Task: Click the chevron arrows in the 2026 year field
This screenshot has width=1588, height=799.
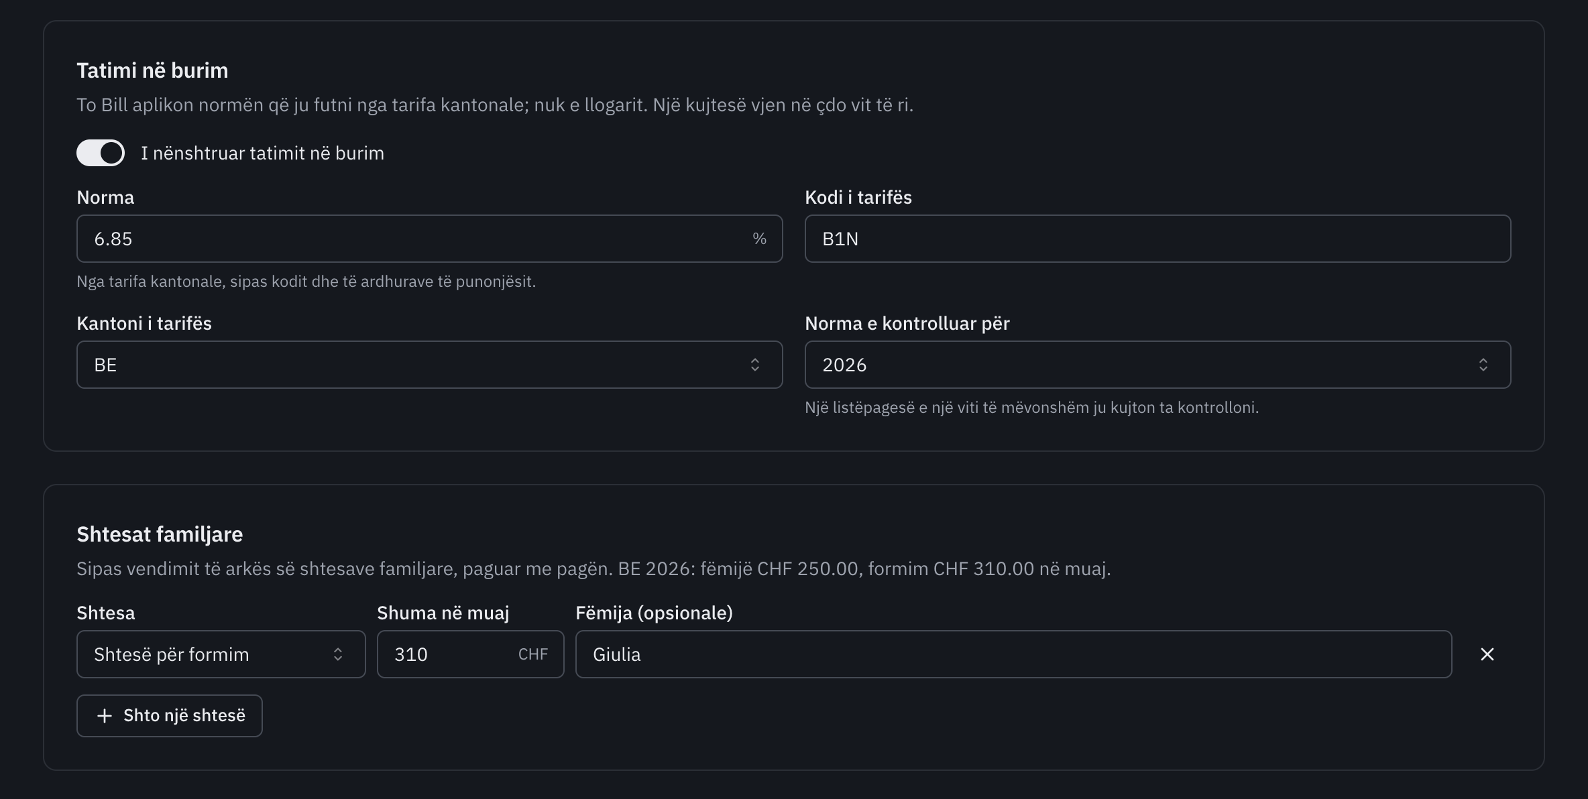Action: point(1483,365)
